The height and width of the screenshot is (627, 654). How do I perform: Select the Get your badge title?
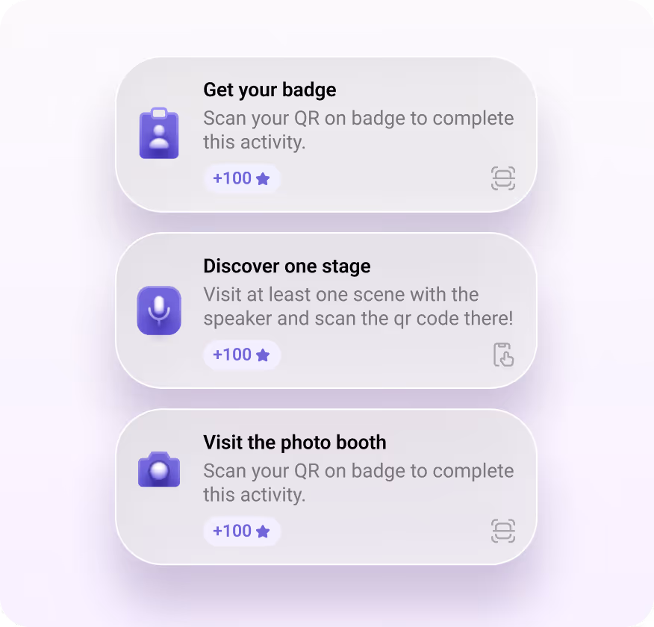pos(270,90)
